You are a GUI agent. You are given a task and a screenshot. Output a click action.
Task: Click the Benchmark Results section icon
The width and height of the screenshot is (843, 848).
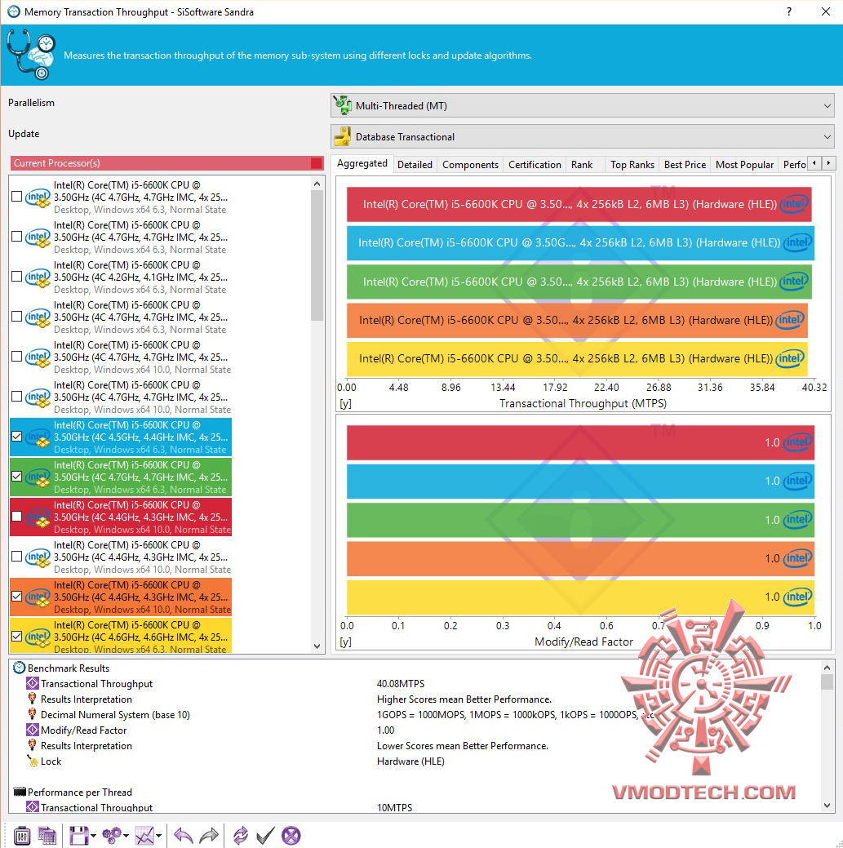[20, 668]
